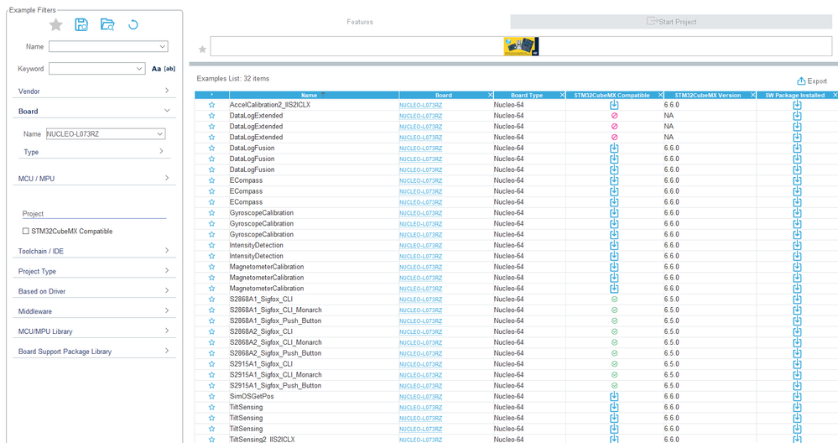Click the favorites star filter icon
Viewport: 838px width, 443px height.
coord(55,24)
